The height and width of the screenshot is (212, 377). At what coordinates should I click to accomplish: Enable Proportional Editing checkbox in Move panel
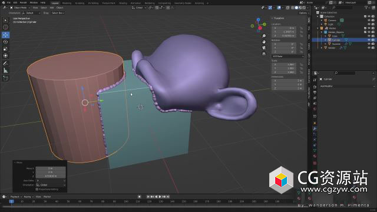[x=37, y=190]
